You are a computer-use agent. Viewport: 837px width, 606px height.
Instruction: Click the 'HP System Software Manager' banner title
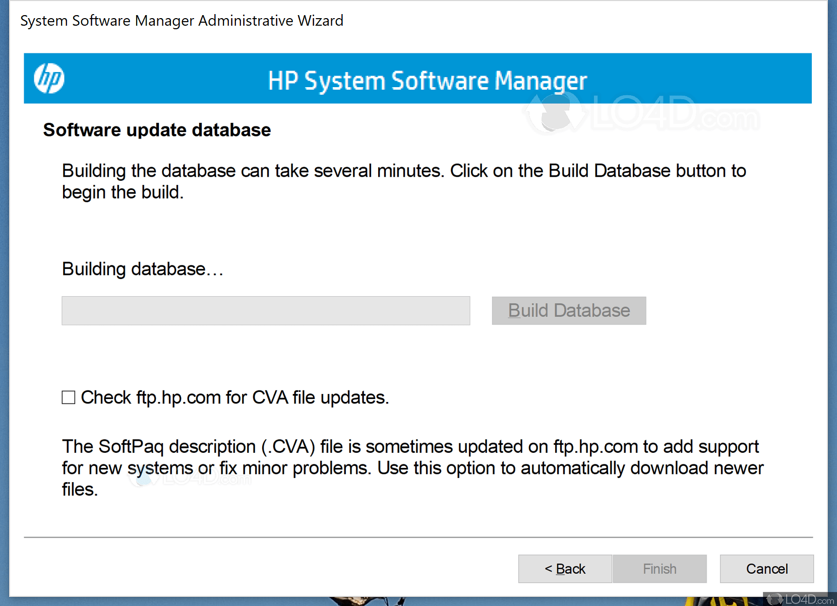428,81
